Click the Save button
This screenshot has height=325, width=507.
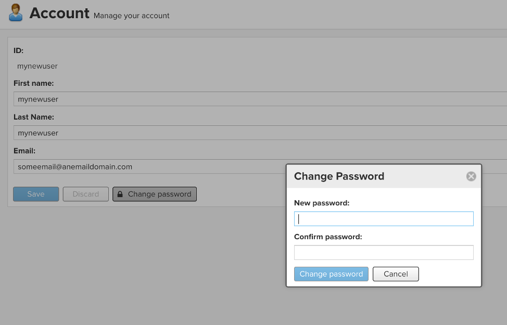[36, 194]
